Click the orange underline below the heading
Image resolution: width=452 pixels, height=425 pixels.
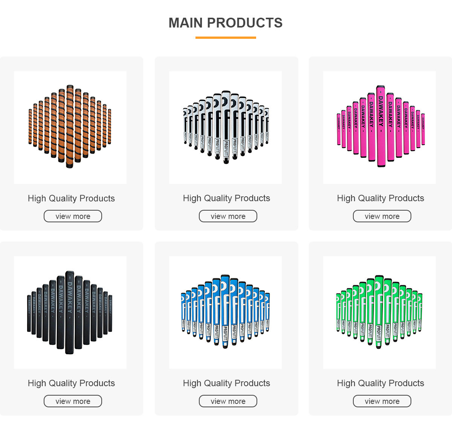click(226, 38)
